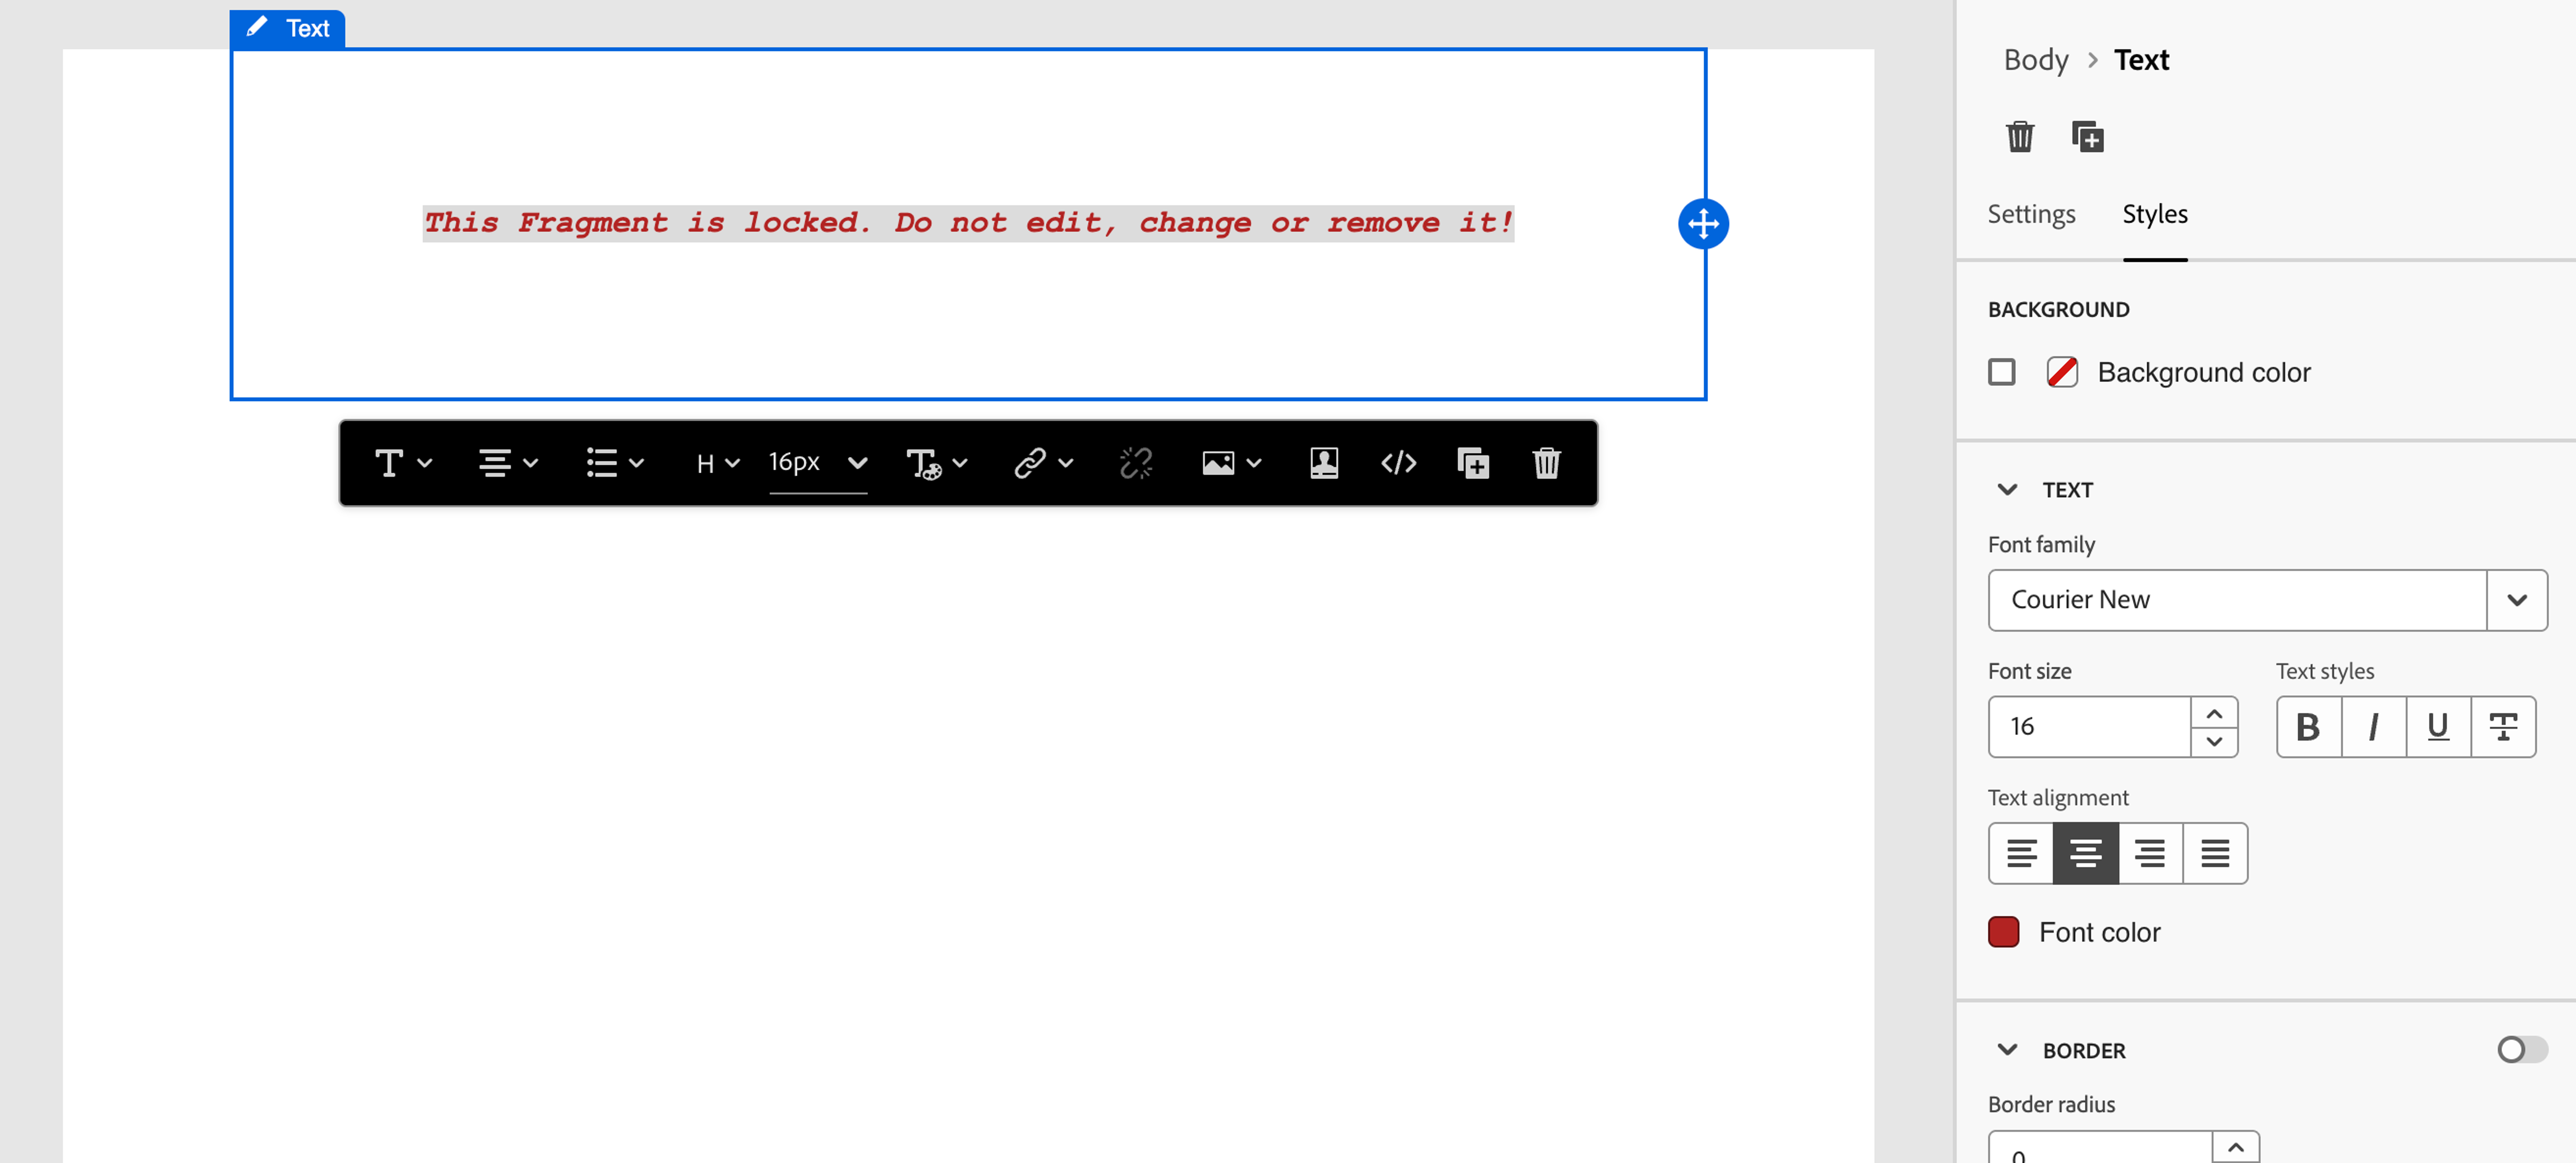Image resolution: width=2576 pixels, height=1163 pixels.
Task: Click the toolbar delete trash icon
Action: [x=1546, y=463]
